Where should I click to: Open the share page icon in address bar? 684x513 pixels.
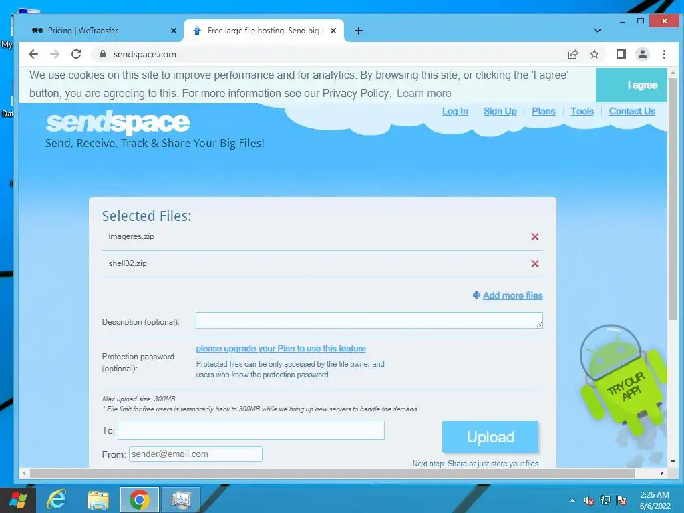(x=572, y=54)
